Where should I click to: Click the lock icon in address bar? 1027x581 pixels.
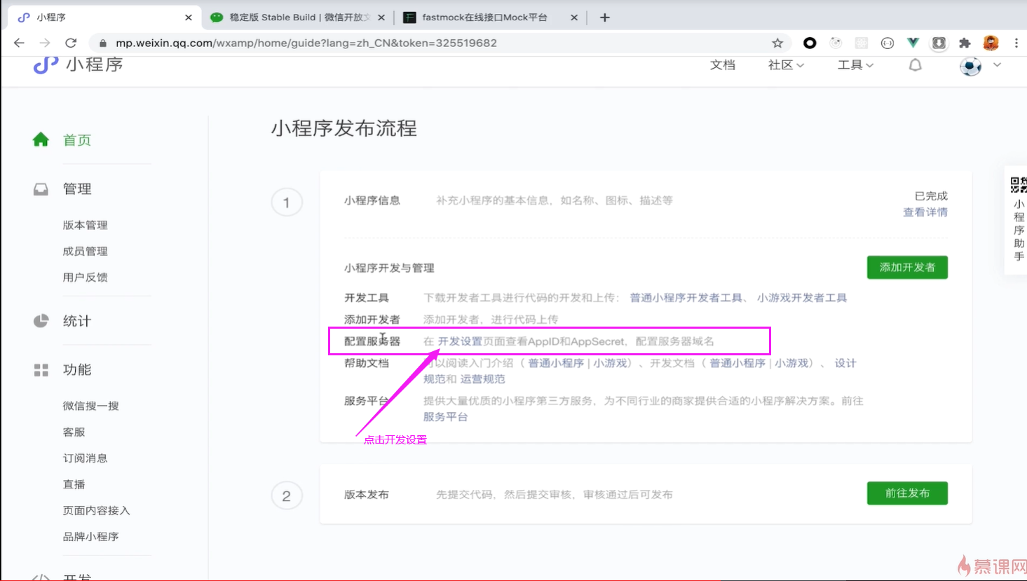point(103,43)
